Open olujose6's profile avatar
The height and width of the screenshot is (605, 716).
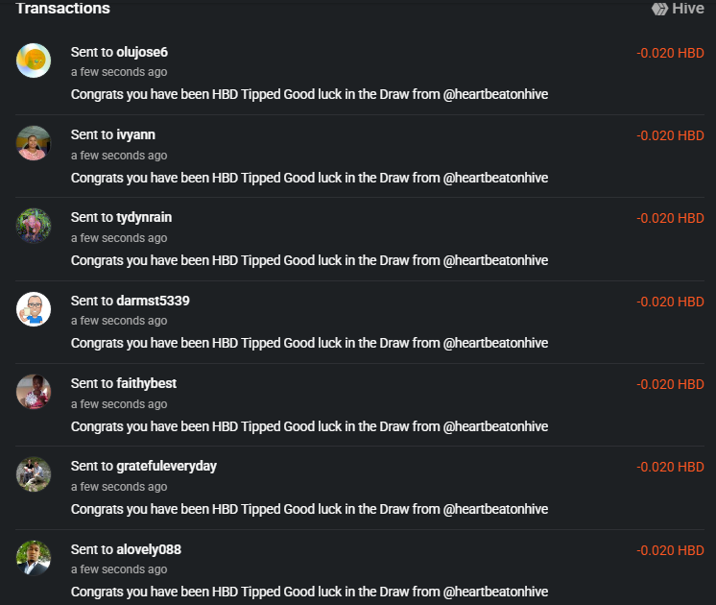[34, 60]
